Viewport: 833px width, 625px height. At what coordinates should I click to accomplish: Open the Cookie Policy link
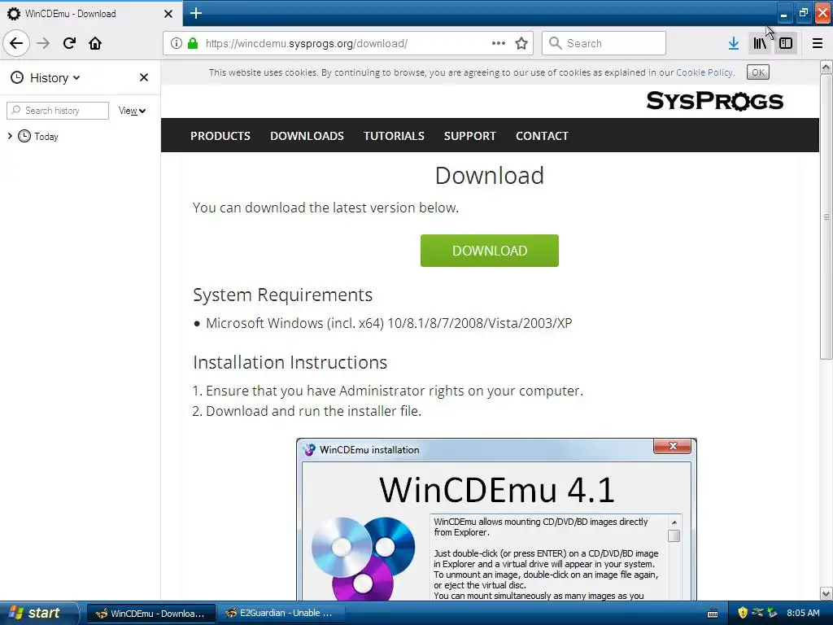pyautogui.click(x=704, y=72)
